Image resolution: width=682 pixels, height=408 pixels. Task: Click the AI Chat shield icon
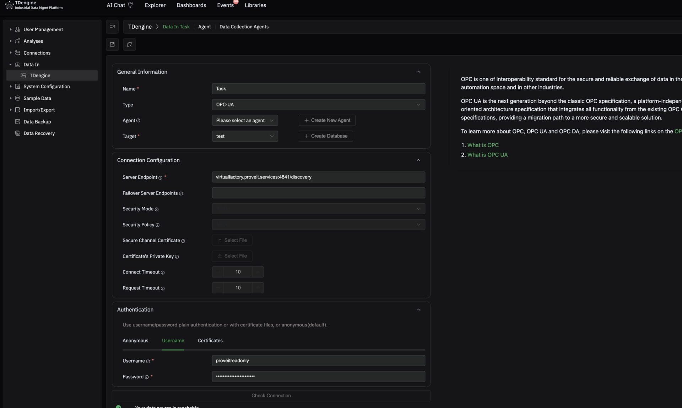point(130,5)
